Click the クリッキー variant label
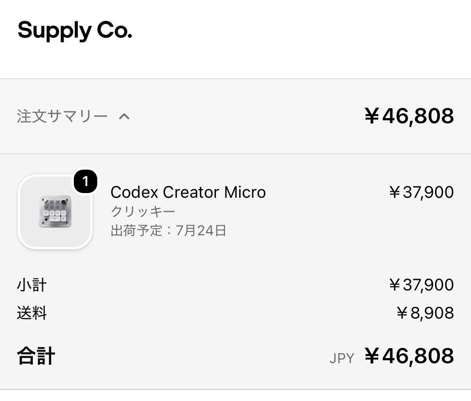The width and height of the screenshot is (471, 401). [143, 211]
